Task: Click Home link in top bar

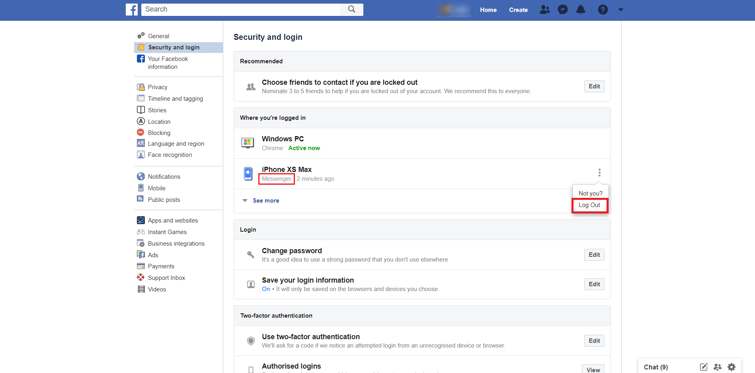Action: pos(488,10)
